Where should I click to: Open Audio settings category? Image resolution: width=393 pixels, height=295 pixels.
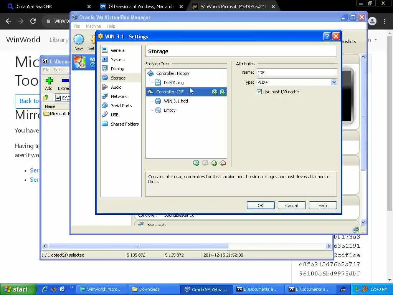[x=116, y=87]
